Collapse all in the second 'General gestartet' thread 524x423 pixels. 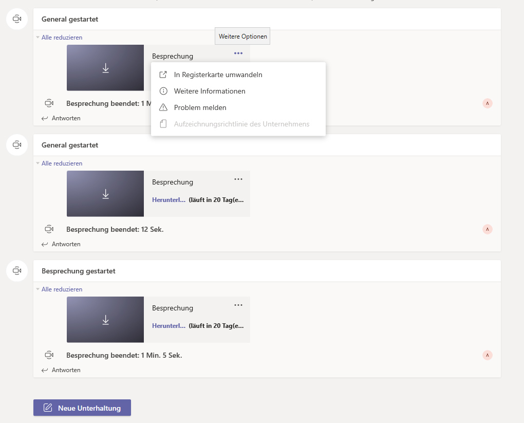point(62,163)
